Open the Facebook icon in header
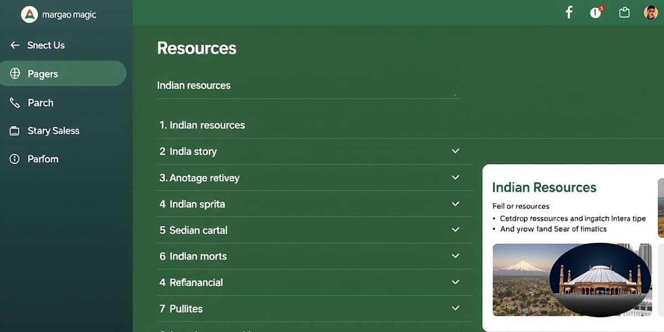This screenshot has width=664, height=332. coord(568,12)
